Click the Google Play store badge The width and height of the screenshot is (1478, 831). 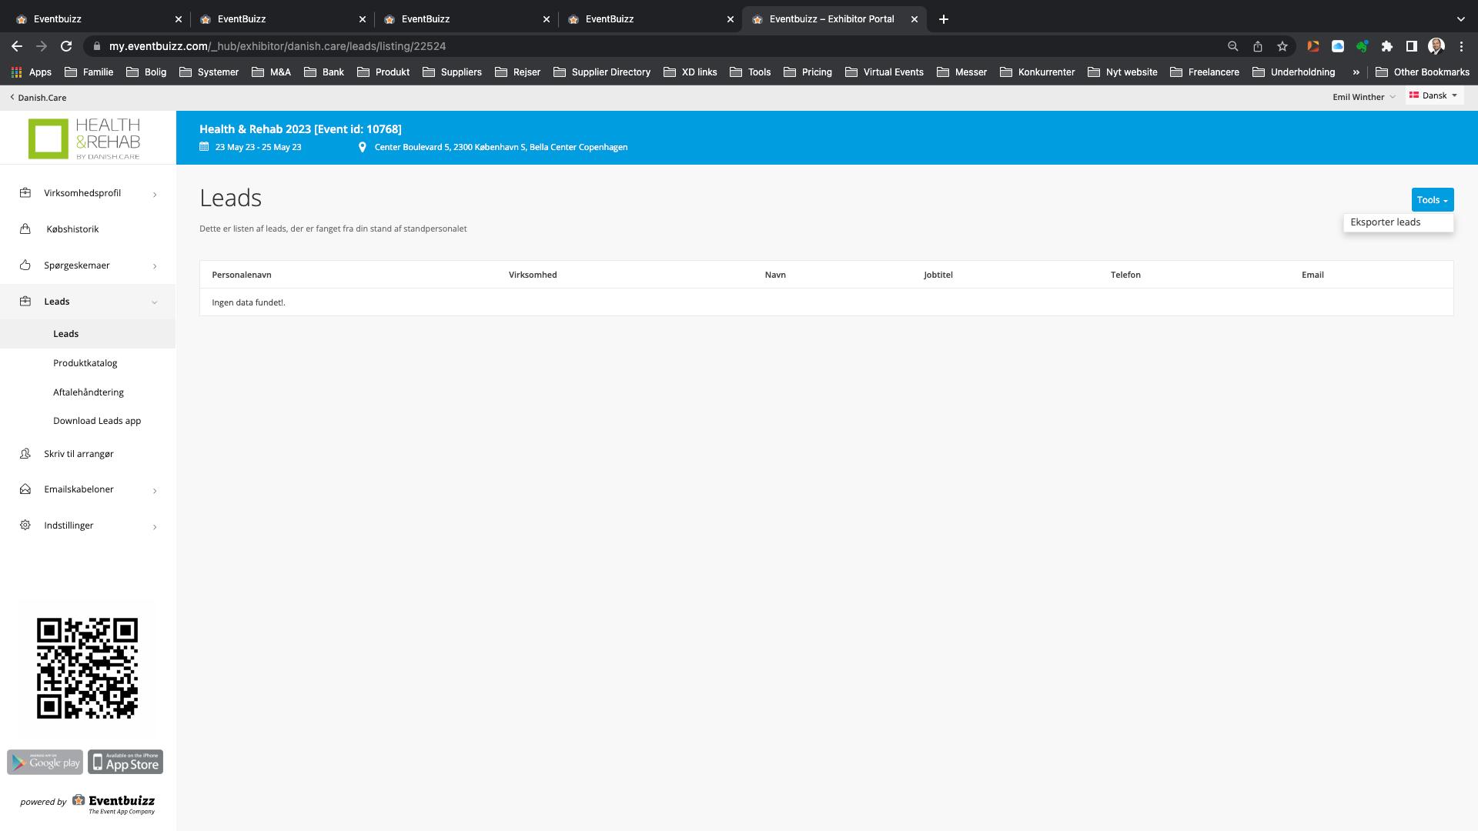pyautogui.click(x=45, y=762)
